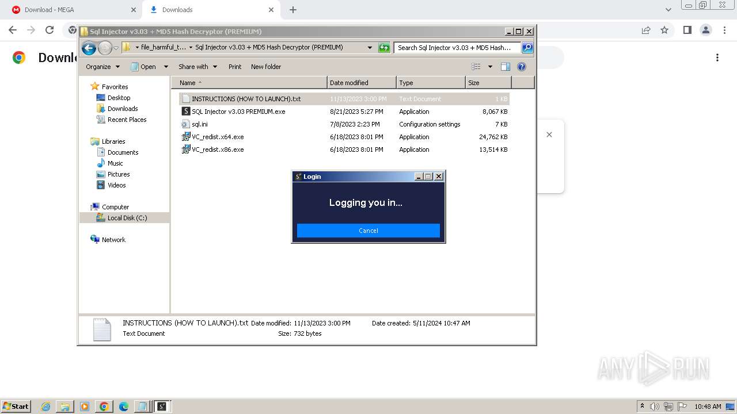Expand the view options dropdown arrow
737x414 pixels.
(490, 67)
